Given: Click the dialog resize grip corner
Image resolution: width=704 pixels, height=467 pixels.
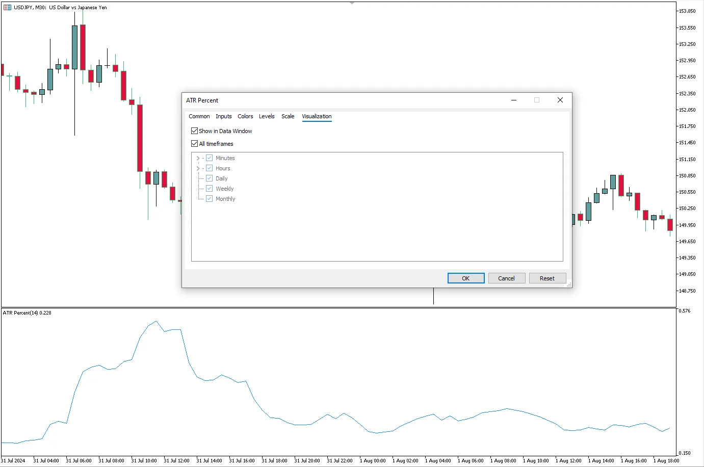Looking at the screenshot, I should tap(569, 284).
